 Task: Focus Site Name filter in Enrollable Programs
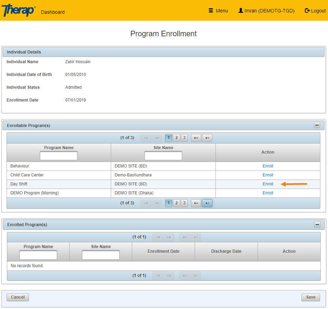pyautogui.click(x=163, y=156)
